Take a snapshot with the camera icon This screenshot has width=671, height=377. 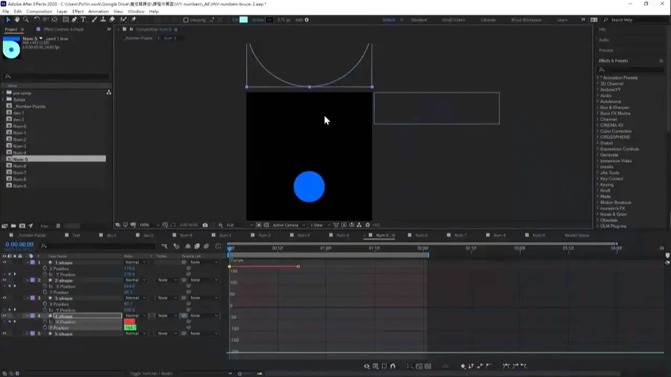point(205,225)
